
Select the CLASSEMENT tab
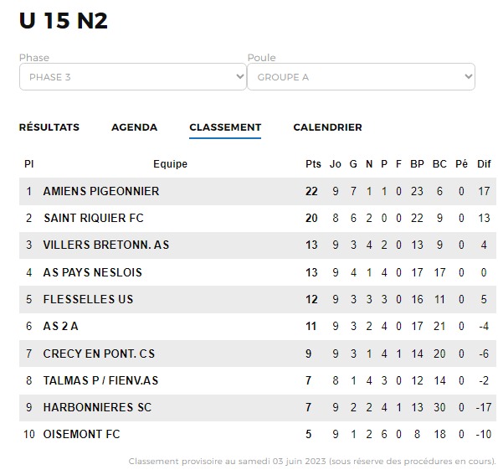(225, 127)
